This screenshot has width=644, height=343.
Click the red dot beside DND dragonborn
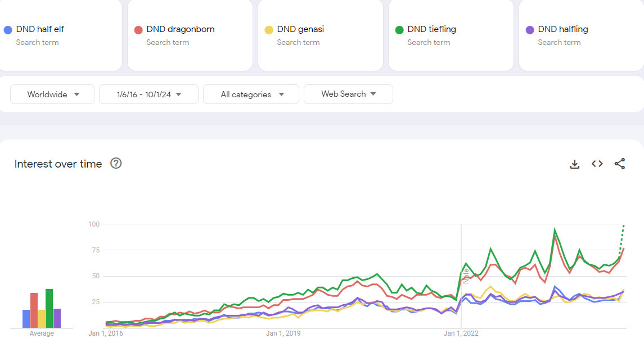(138, 30)
